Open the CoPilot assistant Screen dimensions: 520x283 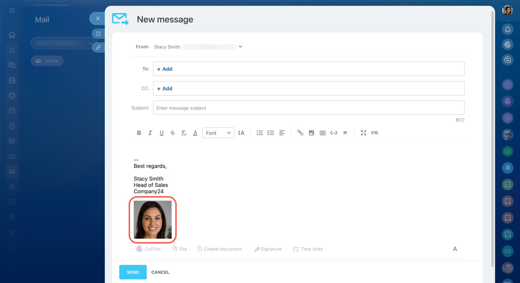tap(149, 249)
